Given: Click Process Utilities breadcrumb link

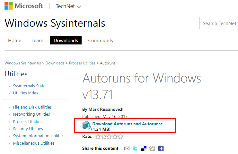Looking at the screenshot, I should coord(82,63).
